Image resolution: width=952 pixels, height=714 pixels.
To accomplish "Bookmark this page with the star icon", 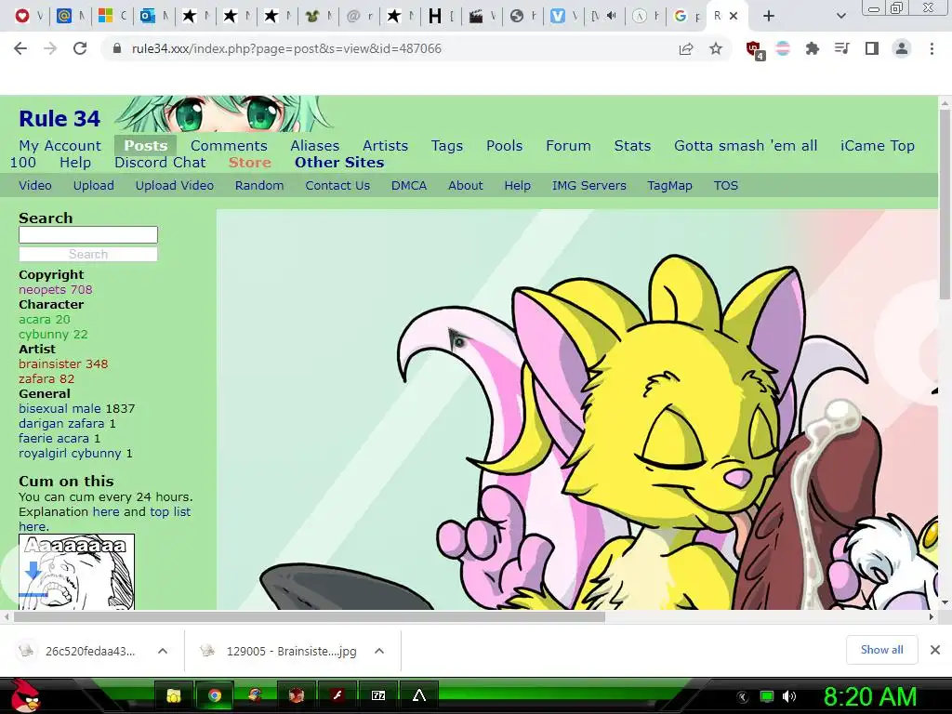I will 716,48.
